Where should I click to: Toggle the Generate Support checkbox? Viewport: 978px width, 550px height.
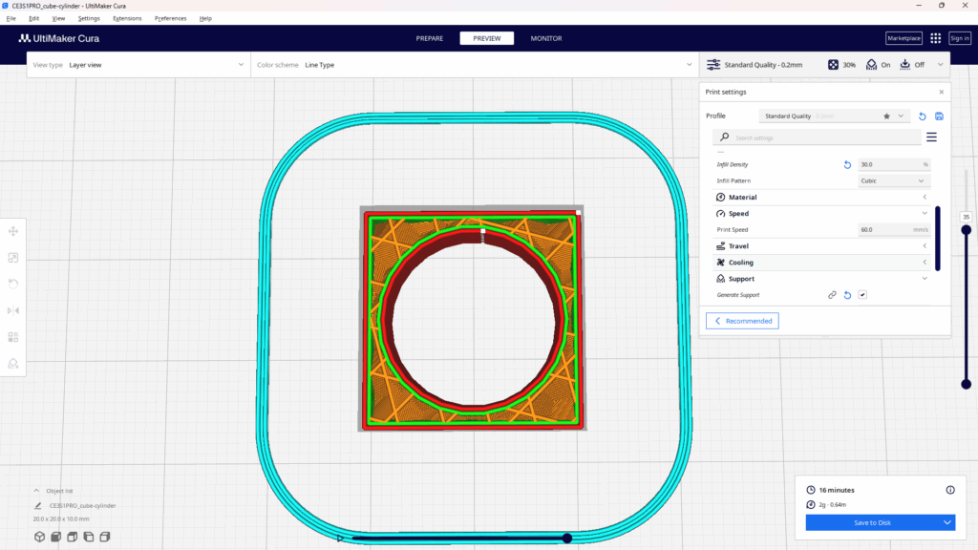tap(862, 295)
